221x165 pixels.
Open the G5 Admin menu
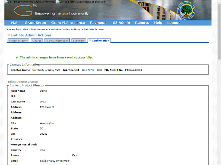[x=121, y=23]
